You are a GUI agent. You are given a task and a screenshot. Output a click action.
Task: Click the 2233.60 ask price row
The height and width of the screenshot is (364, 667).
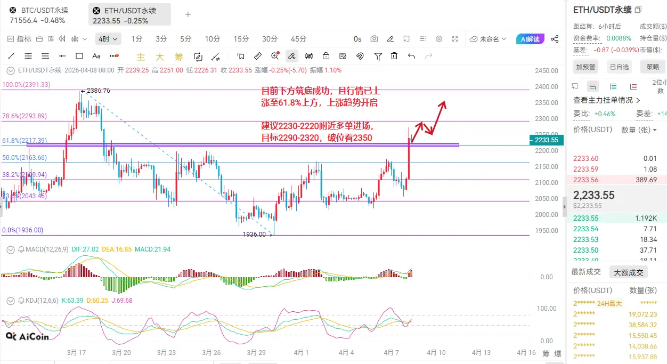(x=616, y=158)
